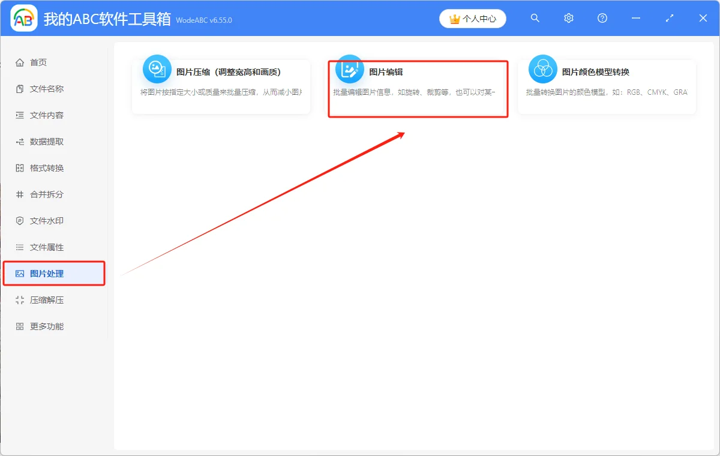Click the help question-mark icon
The width and height of the screenshot is (720, 456).
602,18
